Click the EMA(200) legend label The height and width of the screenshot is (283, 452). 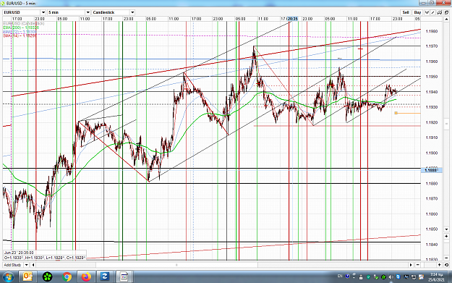tap(21, 28)
